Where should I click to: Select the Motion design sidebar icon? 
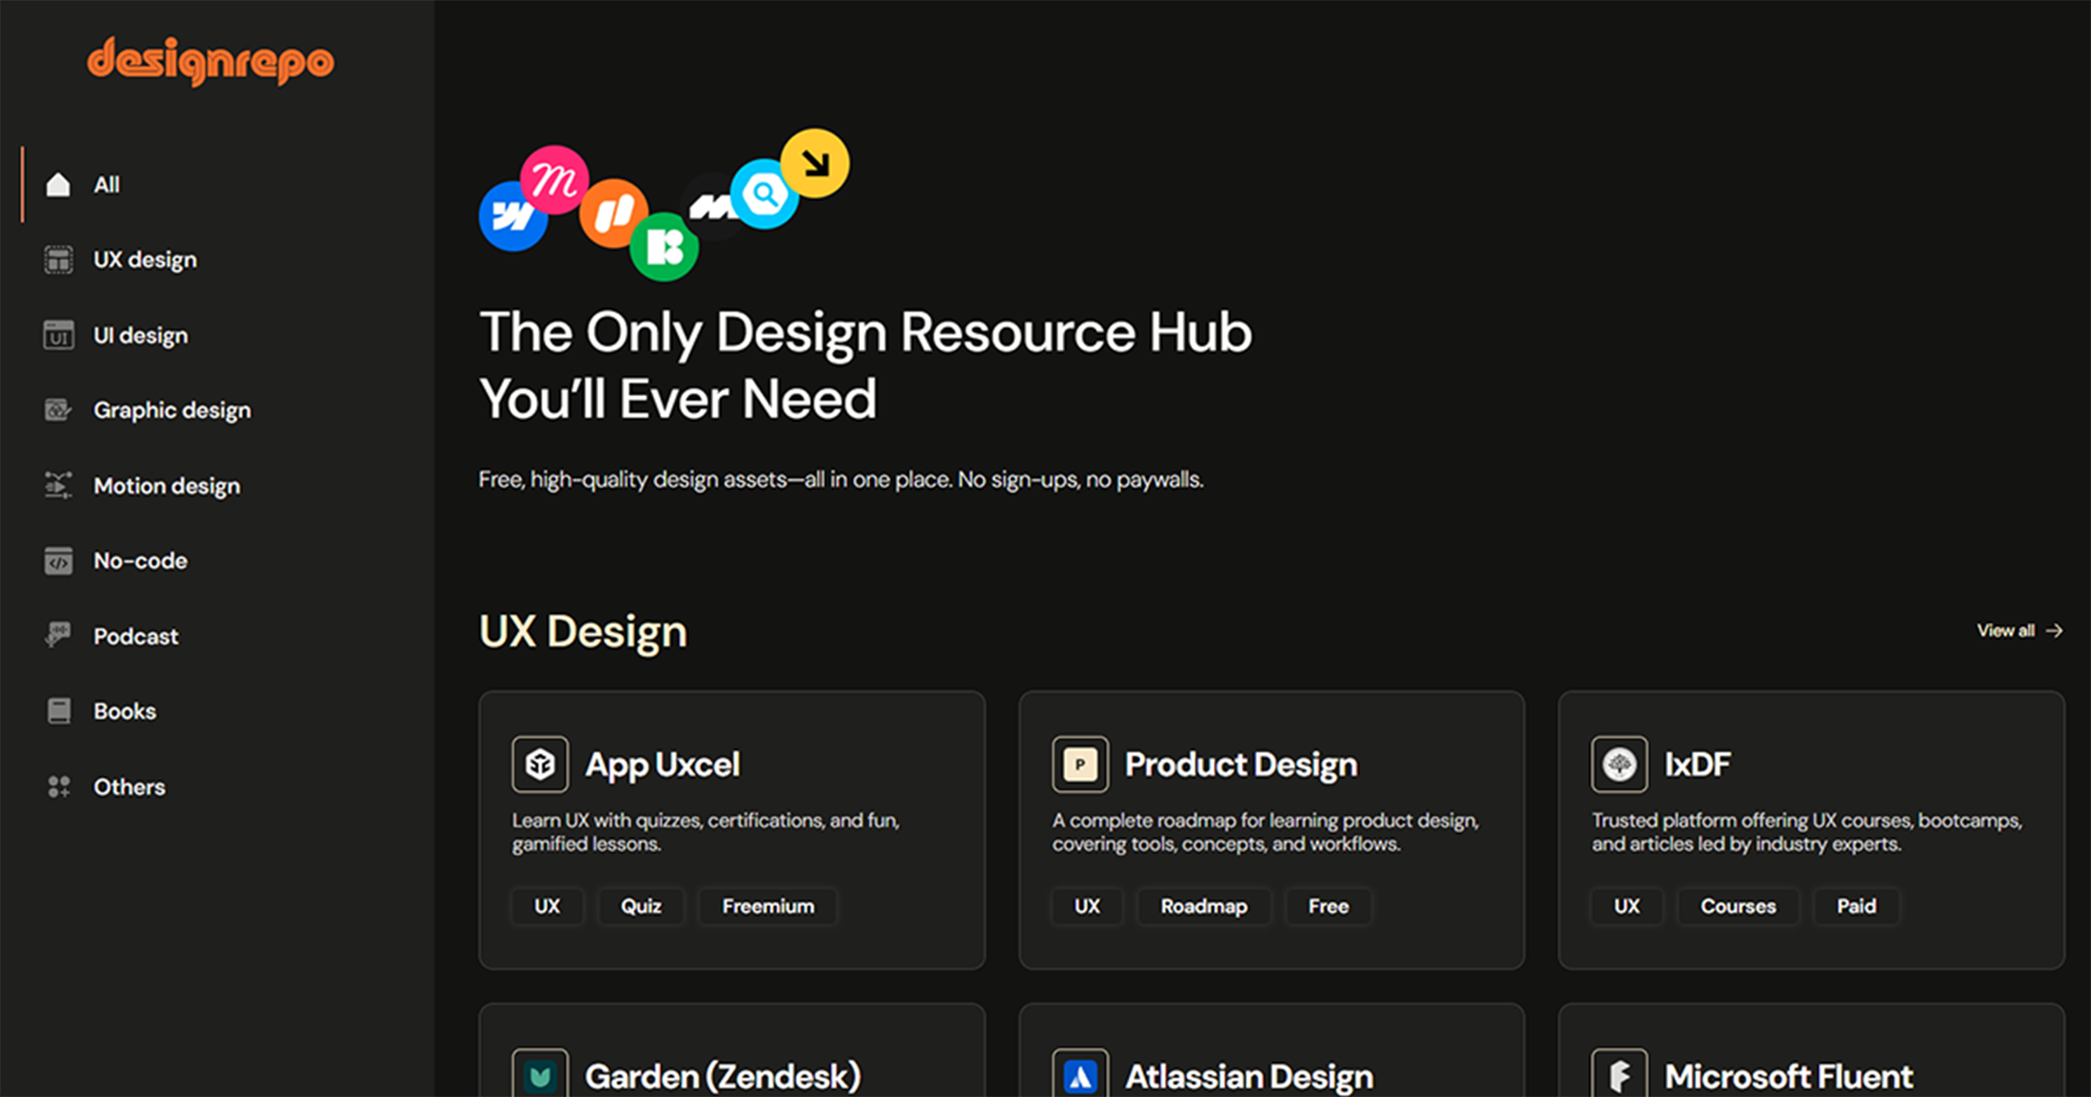(x=58, y=485)
